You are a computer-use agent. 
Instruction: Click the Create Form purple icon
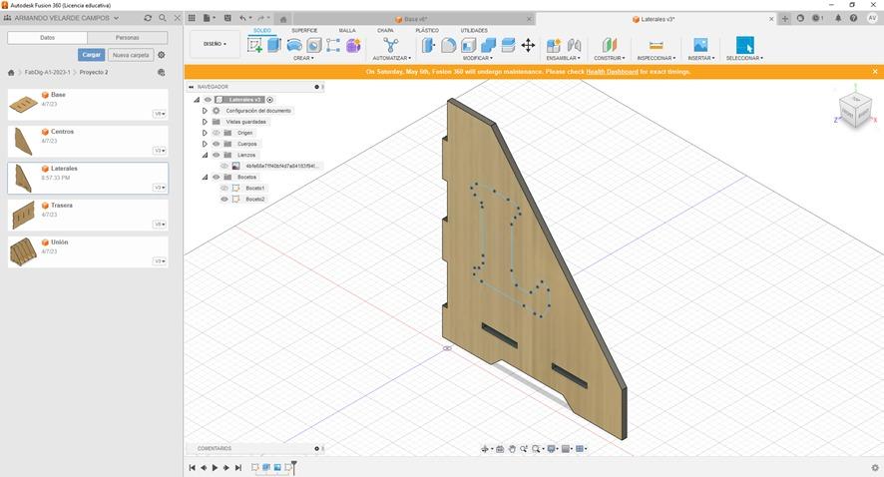[353, 45]
